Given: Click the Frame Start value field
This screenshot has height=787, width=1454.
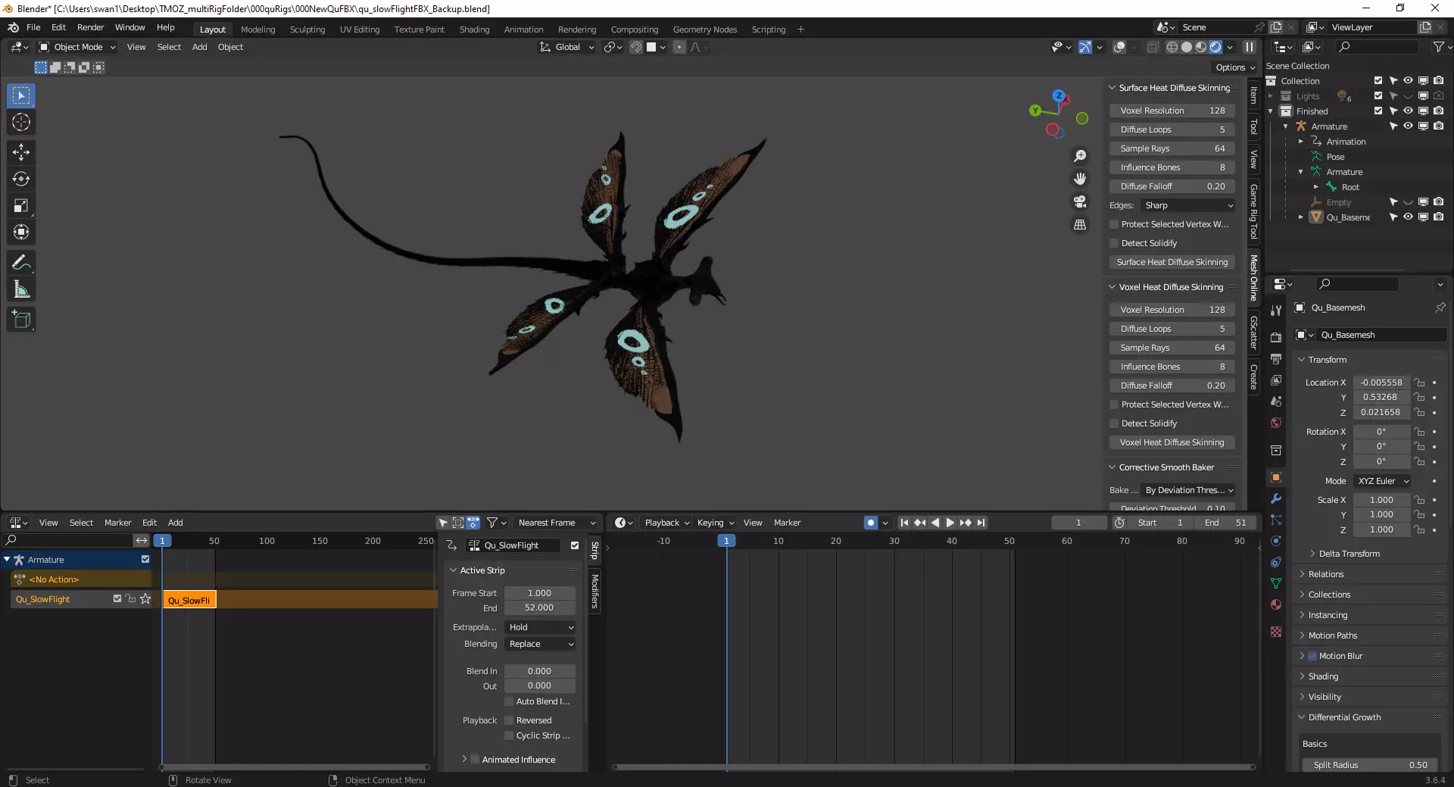Looking at the screenshot, I should tap(539, 593).
